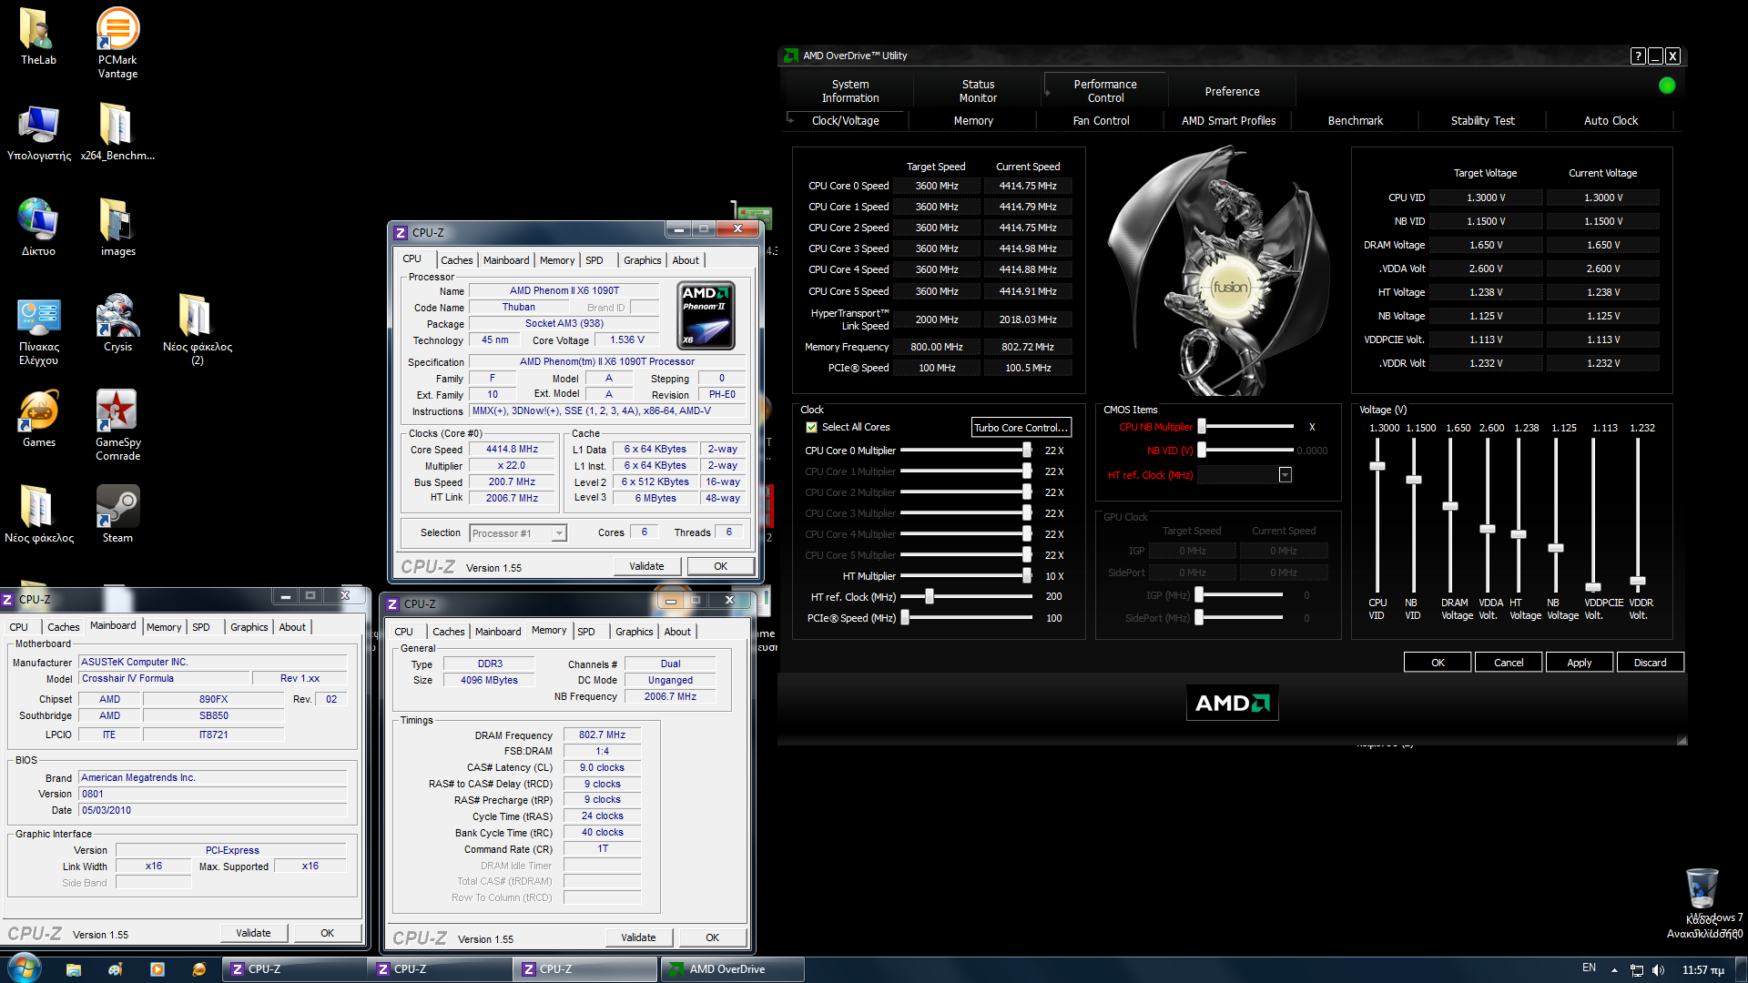Click OK in AMD OverDrive
The image size is (1748, 983).
pos(1437,663)
